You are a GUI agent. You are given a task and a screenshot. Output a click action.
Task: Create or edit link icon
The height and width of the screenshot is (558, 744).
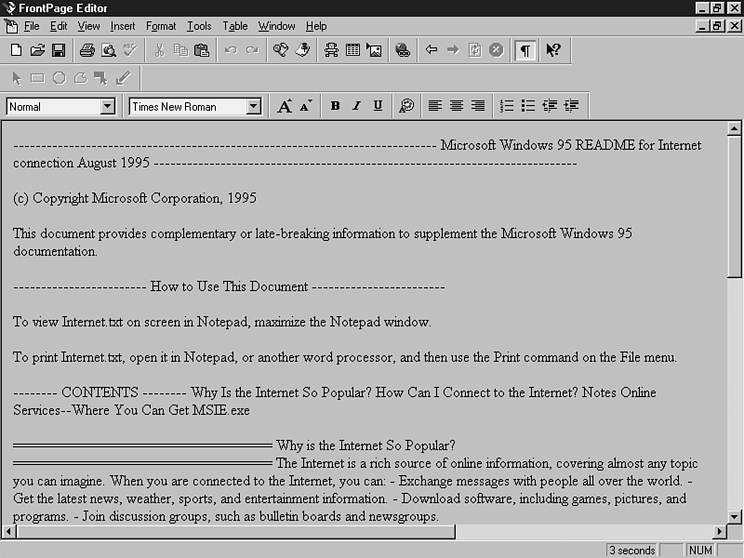[x=403, y=50]
